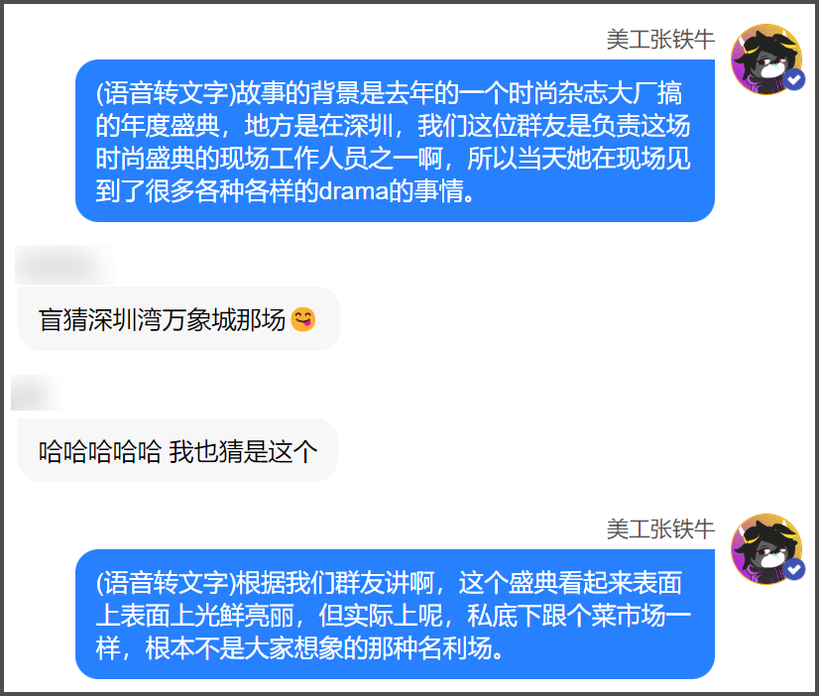
Task: Click the verified badge on top avatar
Action: pyautogui.click(x=794, y=80)
